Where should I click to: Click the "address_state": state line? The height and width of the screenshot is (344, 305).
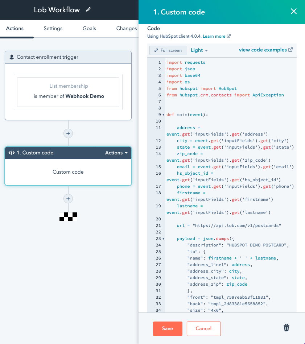pyautogui.click(x=217, y=278)
